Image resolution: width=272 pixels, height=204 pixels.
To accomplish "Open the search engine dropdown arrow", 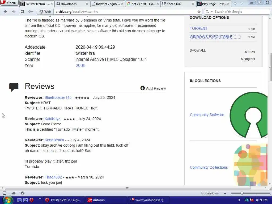I will click(212, 12).
